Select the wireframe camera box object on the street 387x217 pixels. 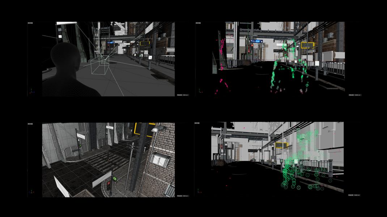[x=100, y=65]
